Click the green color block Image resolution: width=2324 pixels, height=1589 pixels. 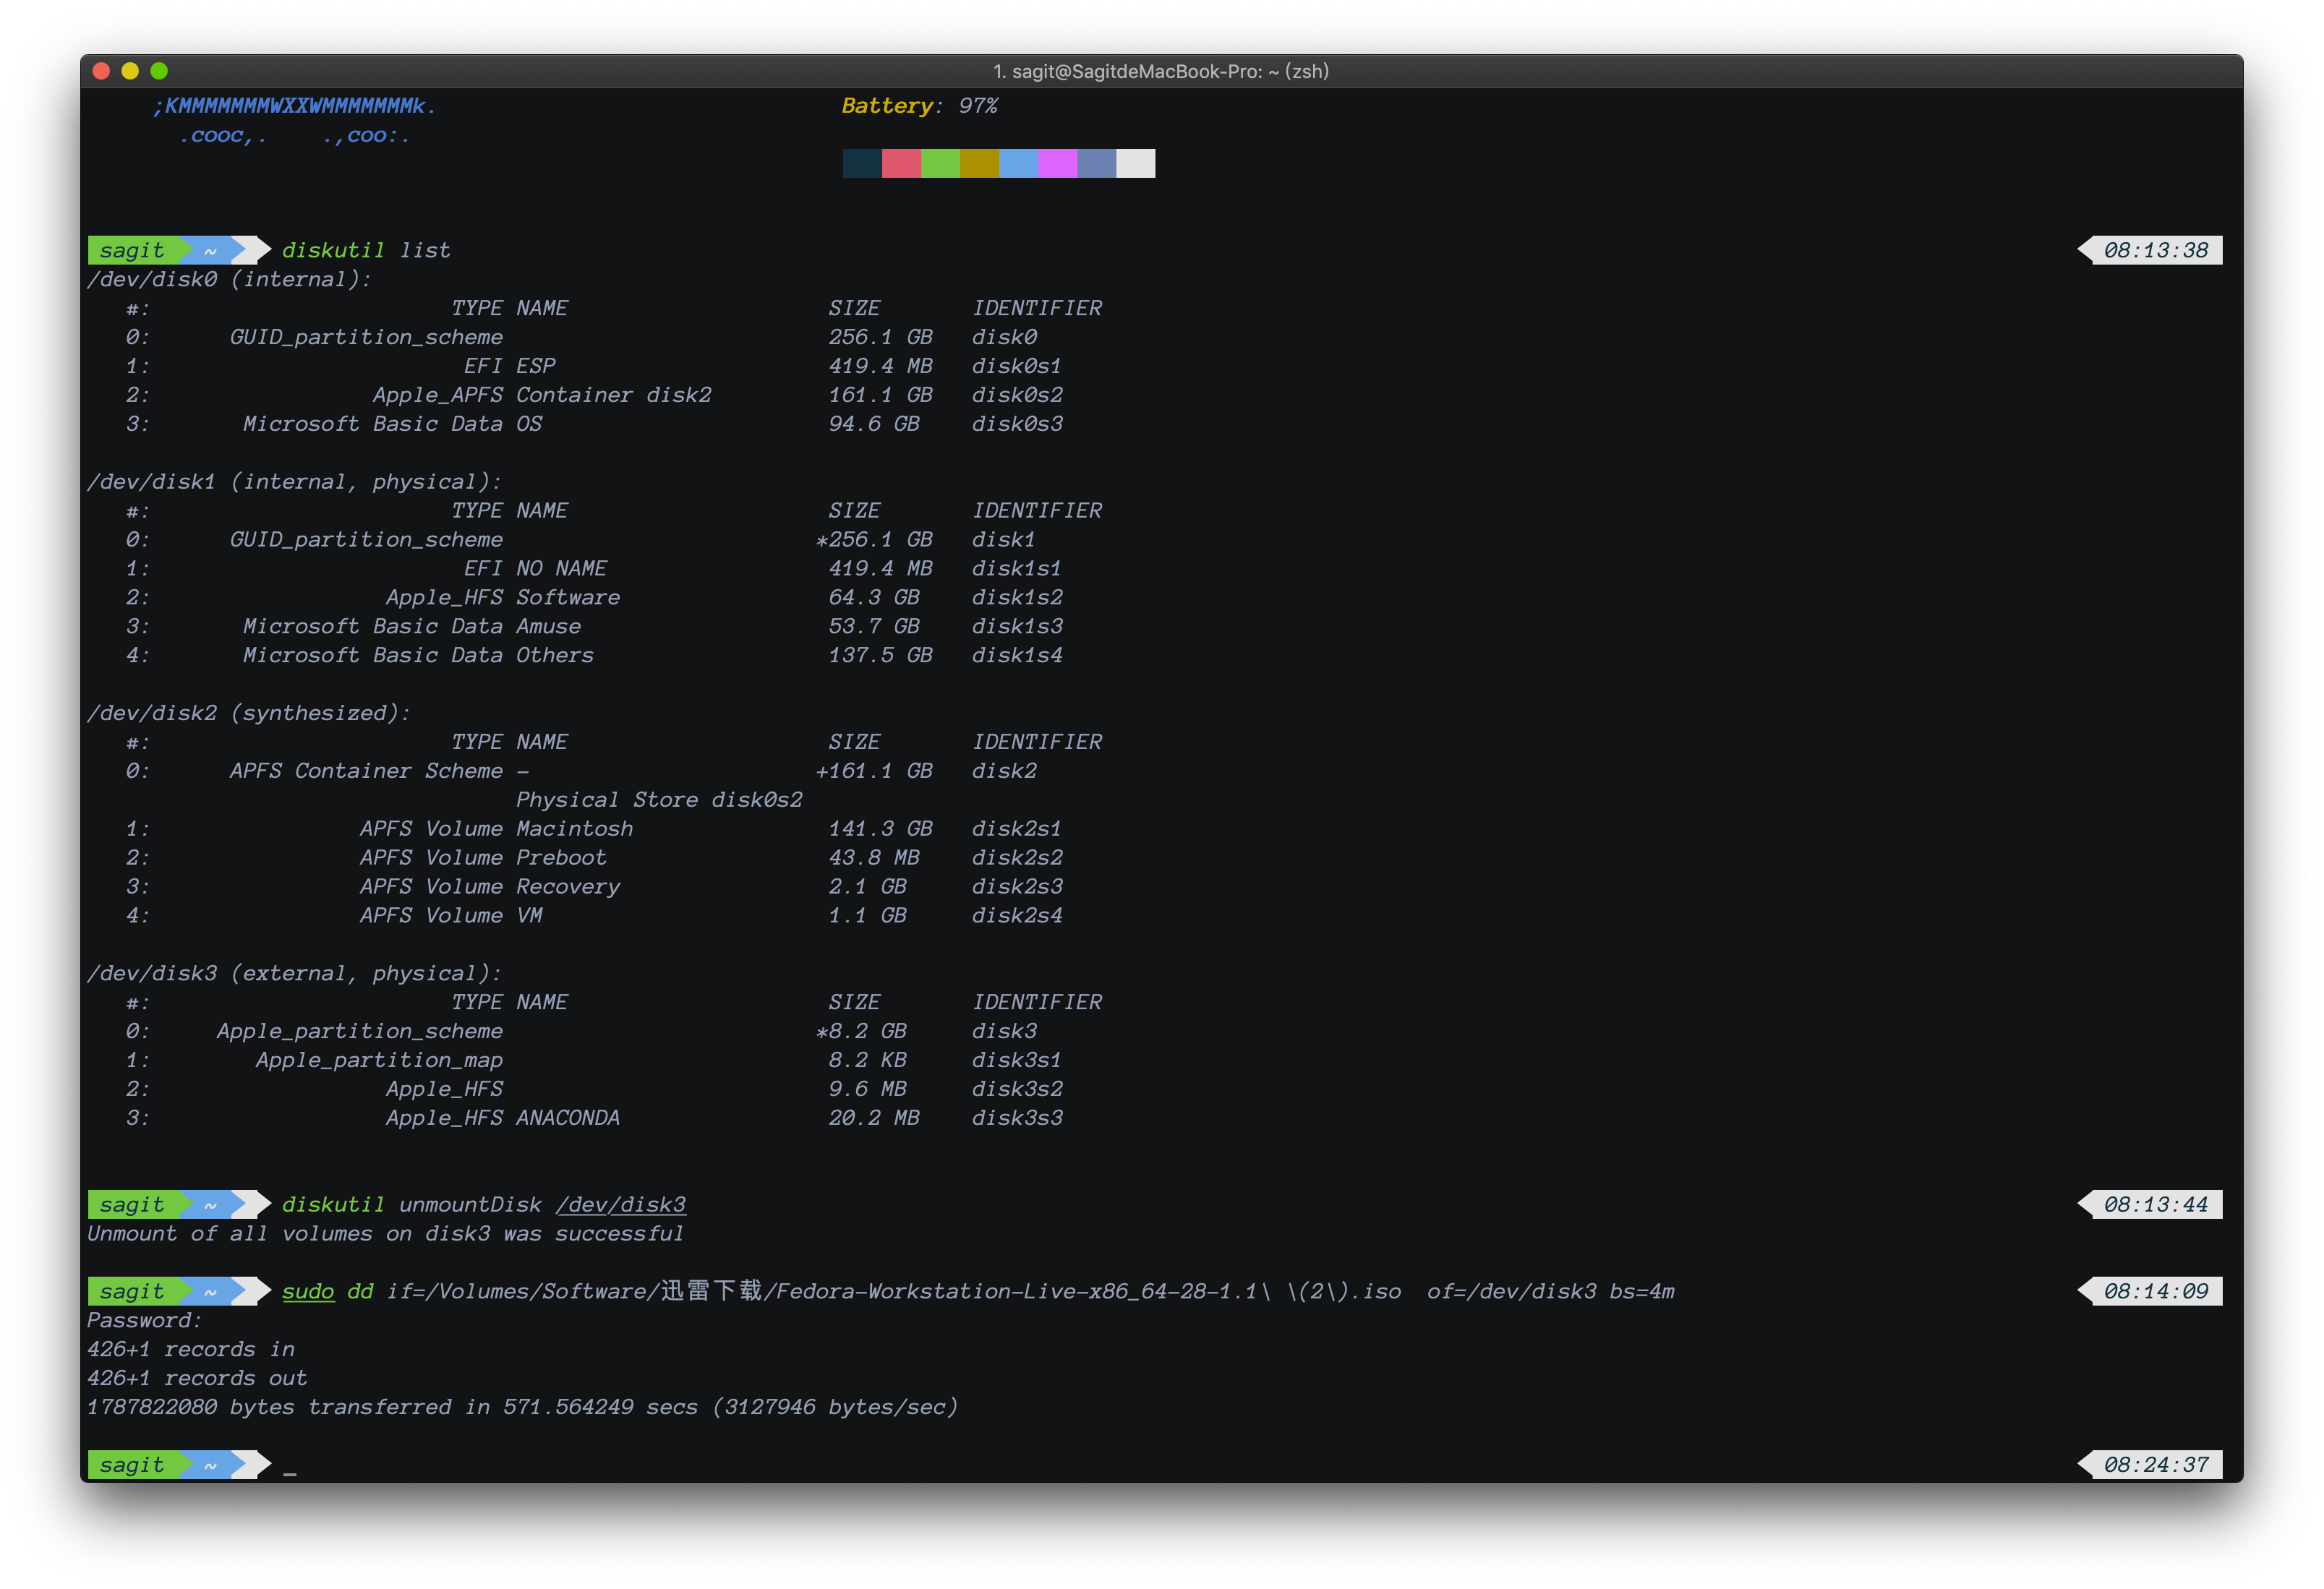(940, 163)
